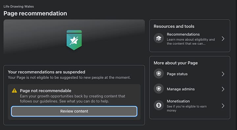Click the Life Drawing Wales page name

(18, 6)
